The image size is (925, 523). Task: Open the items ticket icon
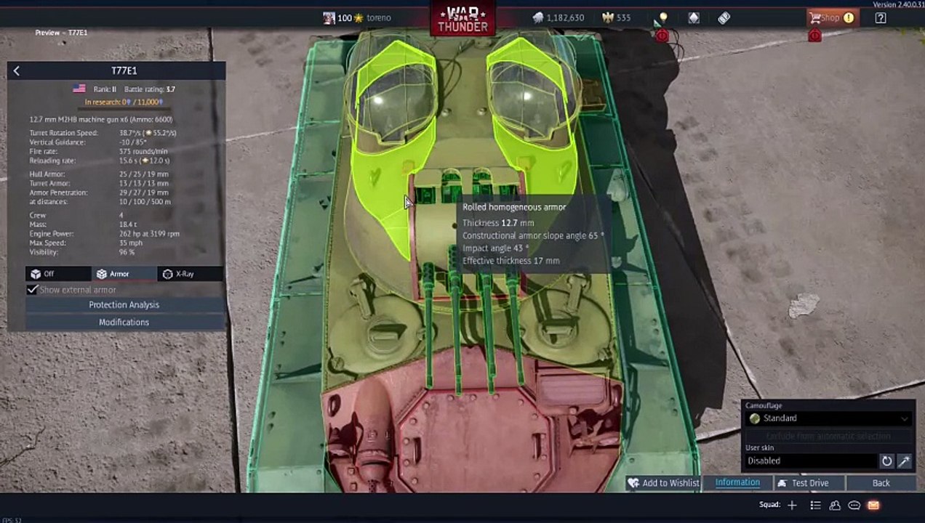point(724,17)
